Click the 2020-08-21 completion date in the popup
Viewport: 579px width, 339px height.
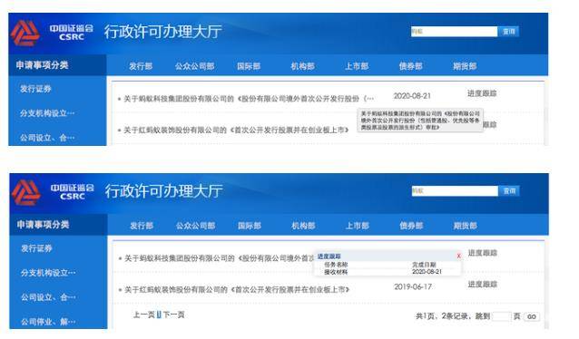pyautogui.click(x=427, y=272)
